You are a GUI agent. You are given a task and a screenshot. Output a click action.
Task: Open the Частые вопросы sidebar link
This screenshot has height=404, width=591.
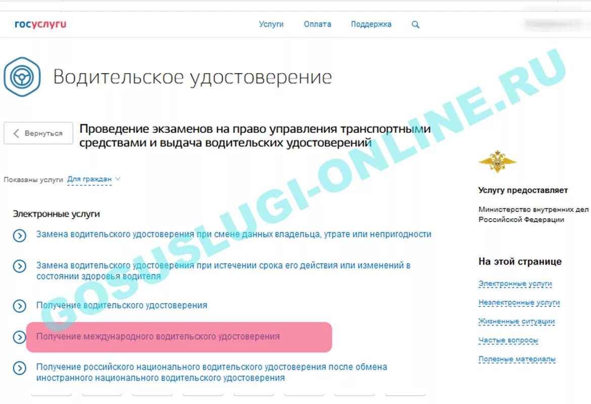coord(507,340)
